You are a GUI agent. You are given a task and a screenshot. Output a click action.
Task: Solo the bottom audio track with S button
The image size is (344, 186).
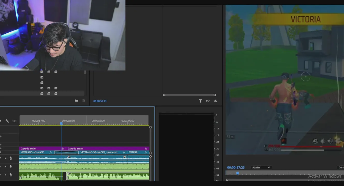(x=5, y=175)
